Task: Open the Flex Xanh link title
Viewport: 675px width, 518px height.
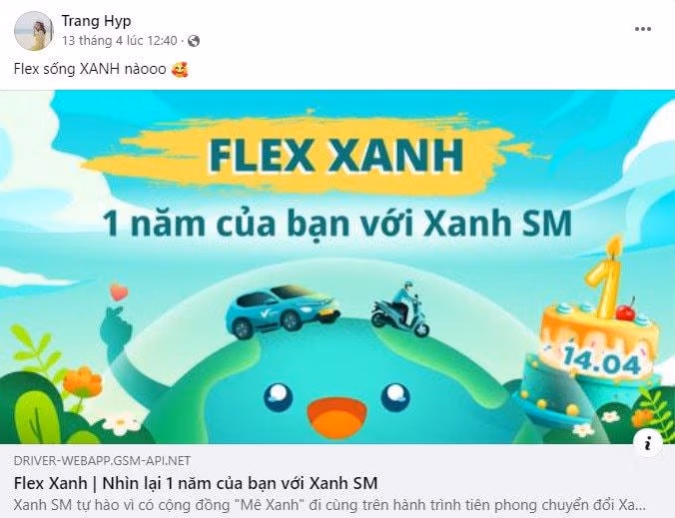Action: (x=196, y=483)
